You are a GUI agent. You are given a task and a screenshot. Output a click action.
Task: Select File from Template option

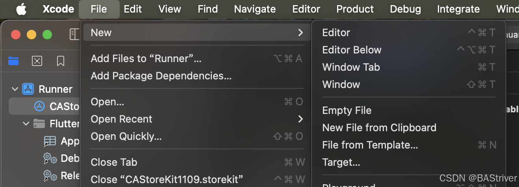pos(370,145)
